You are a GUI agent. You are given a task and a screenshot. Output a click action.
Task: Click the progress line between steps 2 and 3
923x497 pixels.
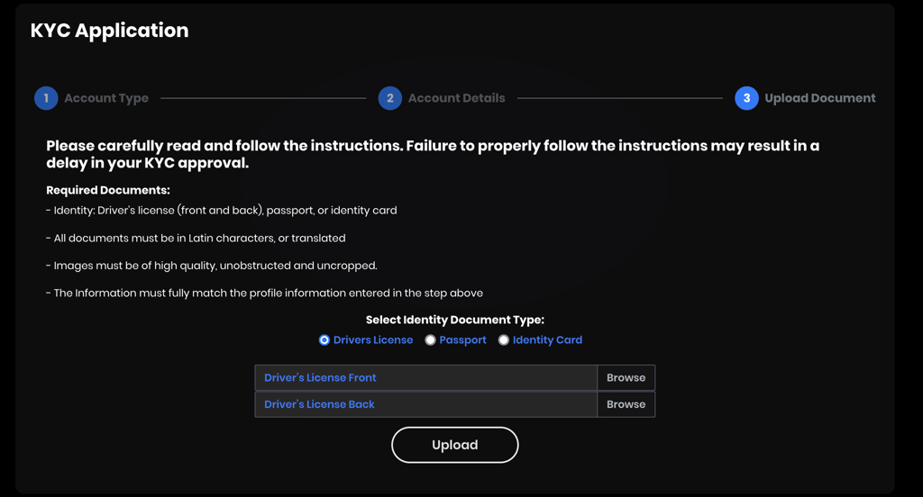click(620, 98)
